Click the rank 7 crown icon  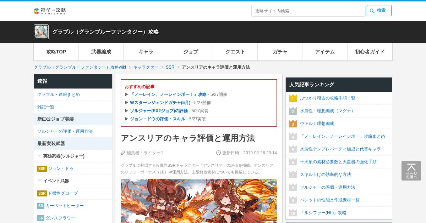[x=293, y=175]
